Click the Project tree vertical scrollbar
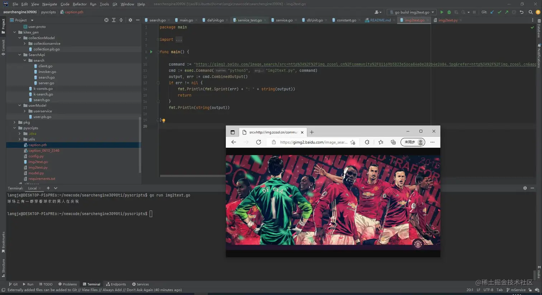 140,145
